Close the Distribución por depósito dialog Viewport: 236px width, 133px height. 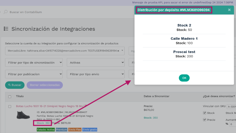click(229, 10)
